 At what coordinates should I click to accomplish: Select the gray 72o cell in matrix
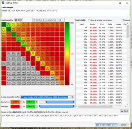pyautogui.click(x=38, y=83)
